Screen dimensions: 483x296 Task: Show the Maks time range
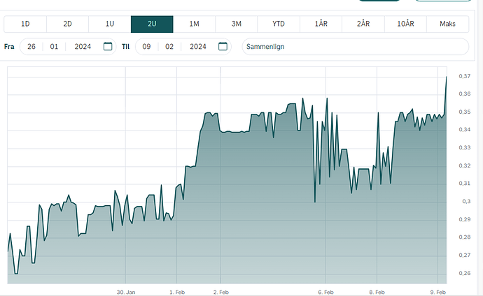[x=447, y=24]
